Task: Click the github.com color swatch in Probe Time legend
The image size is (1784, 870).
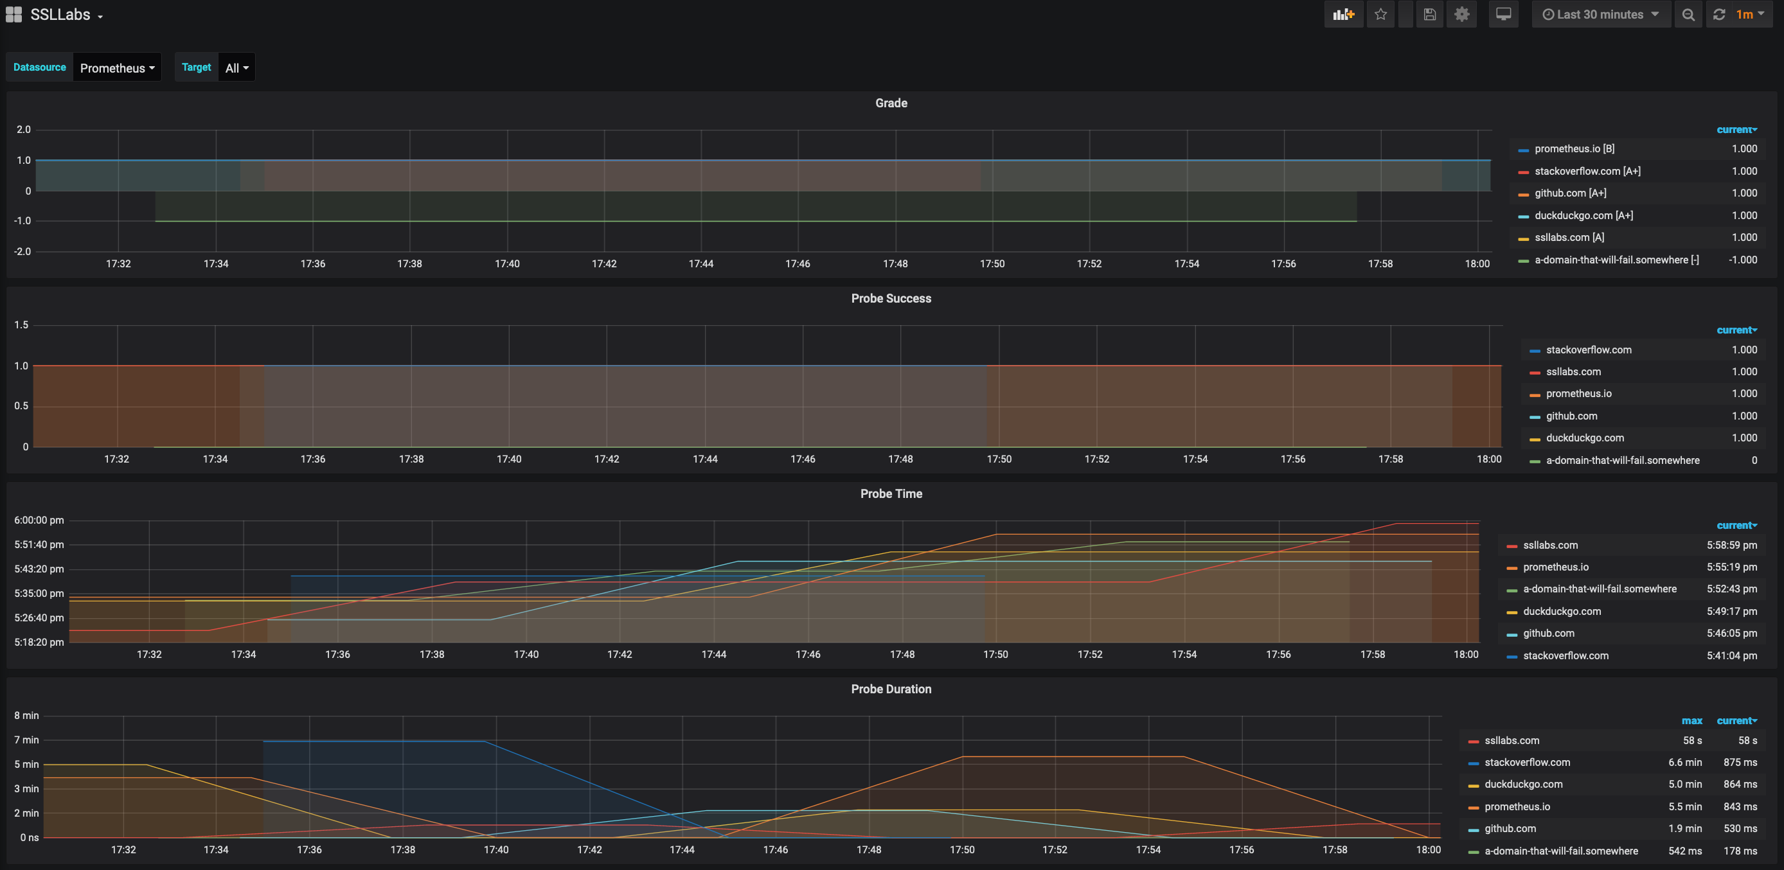Action: [1512, 634]
